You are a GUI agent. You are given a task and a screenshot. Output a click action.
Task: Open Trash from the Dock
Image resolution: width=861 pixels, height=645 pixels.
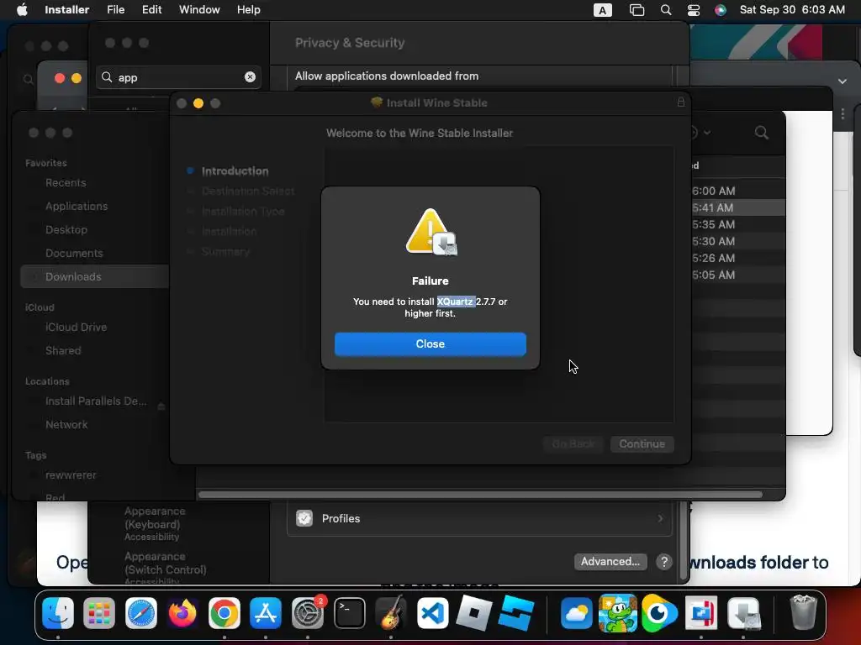coord(803,612)
